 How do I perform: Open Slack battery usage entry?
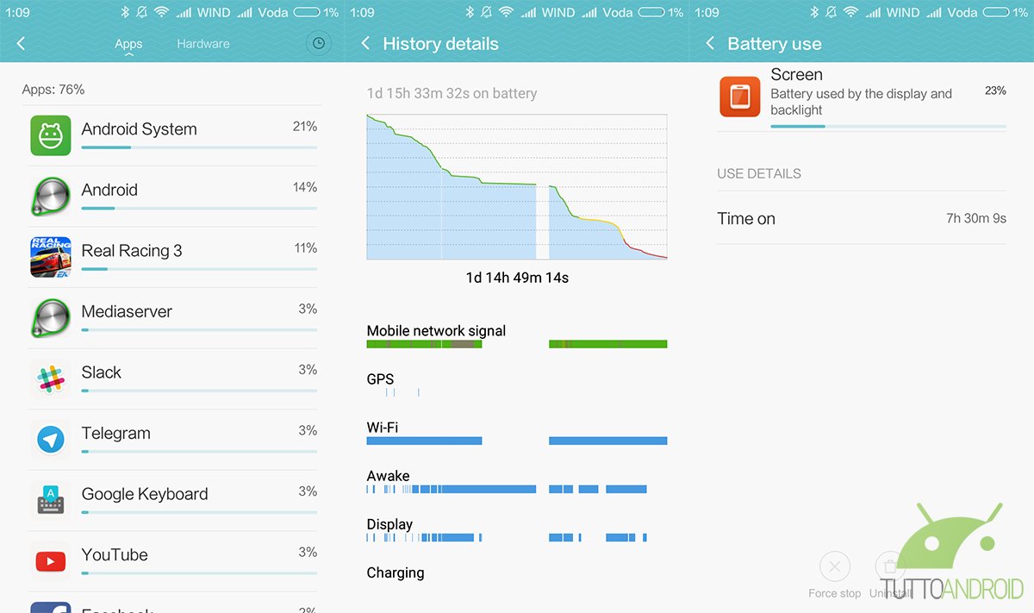tap(172, 378)
